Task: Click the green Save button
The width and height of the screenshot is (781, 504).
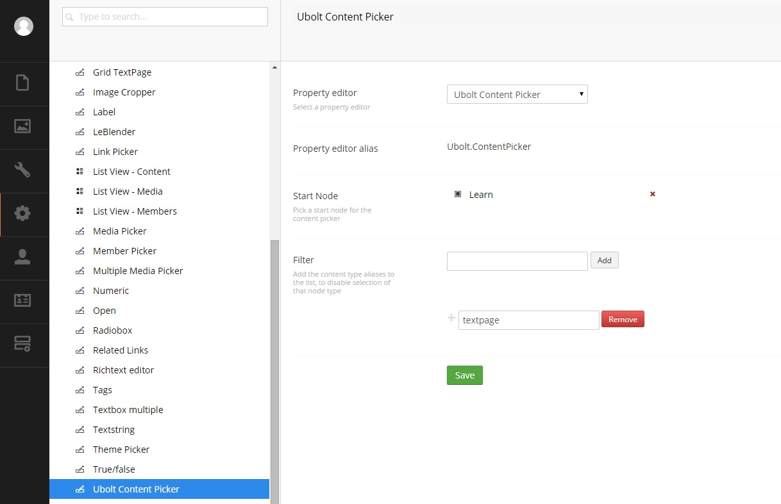Action: tap(465, 375)
